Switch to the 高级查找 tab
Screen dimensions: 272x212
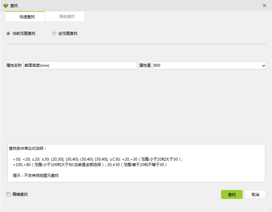pos(65,17)
